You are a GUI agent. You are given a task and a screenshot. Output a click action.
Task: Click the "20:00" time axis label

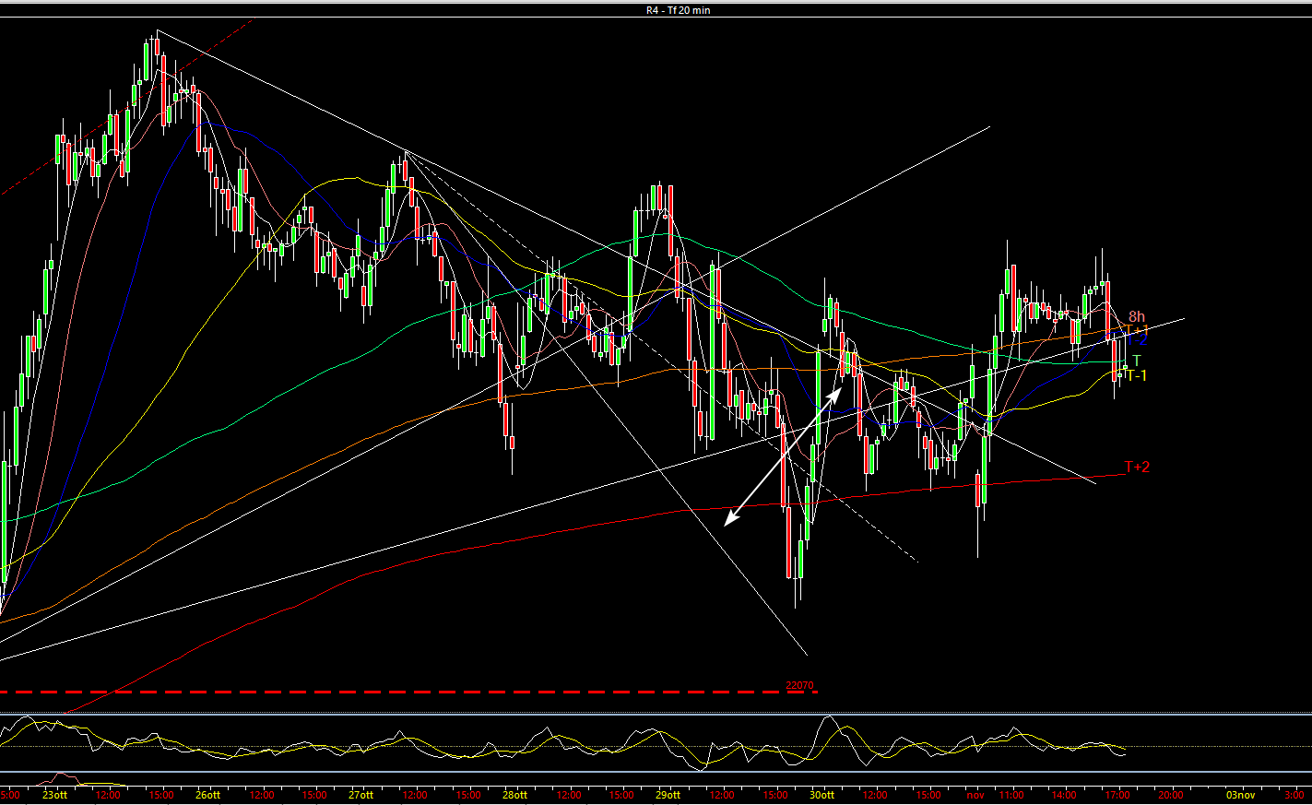coord(1171,794)
